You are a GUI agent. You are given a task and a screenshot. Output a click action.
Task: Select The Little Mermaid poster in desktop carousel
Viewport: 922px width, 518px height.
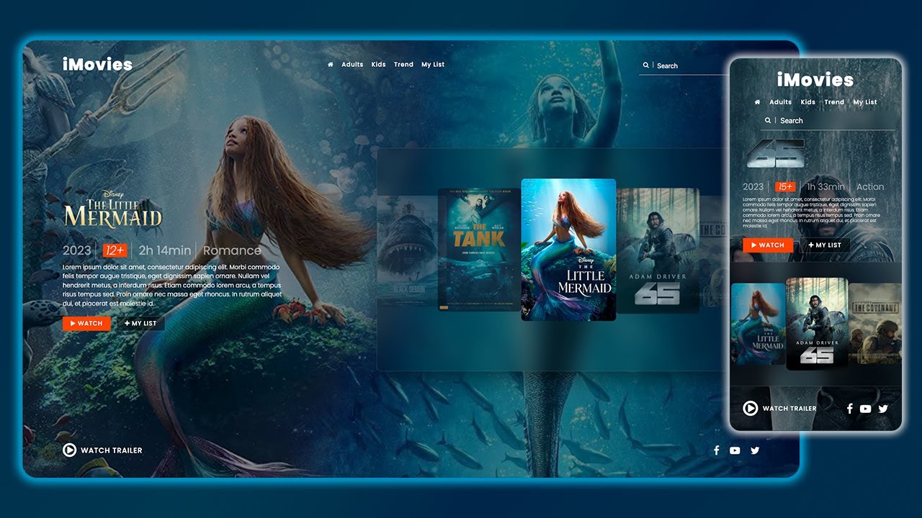568,250
